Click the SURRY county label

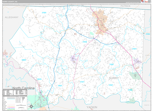(114, 78)
